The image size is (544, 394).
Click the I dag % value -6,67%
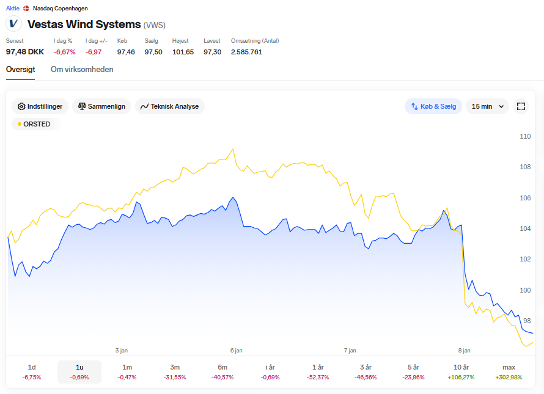65,52
